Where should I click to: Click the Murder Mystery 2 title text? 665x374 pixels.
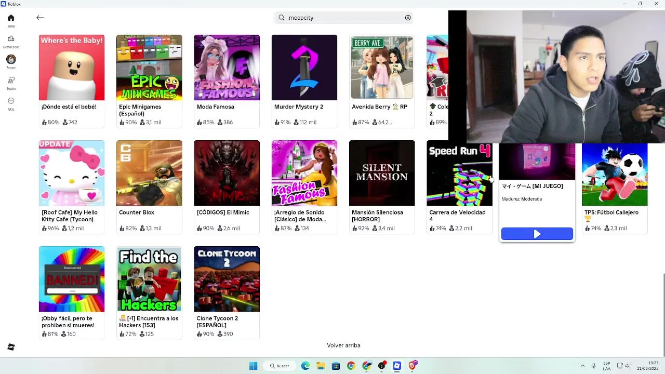click(x=299, y=107)
